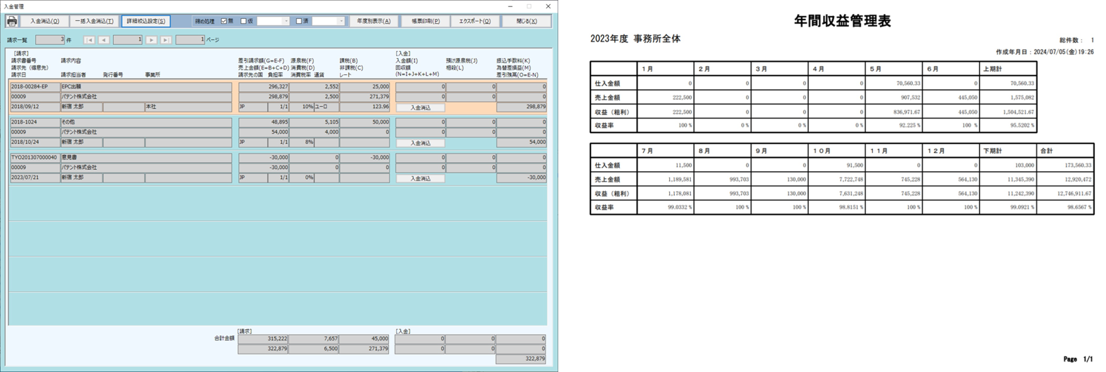Click the date 2023/07/21
Screen dimensions: 1106x372
pyautogui.click(x=34, y=178)
